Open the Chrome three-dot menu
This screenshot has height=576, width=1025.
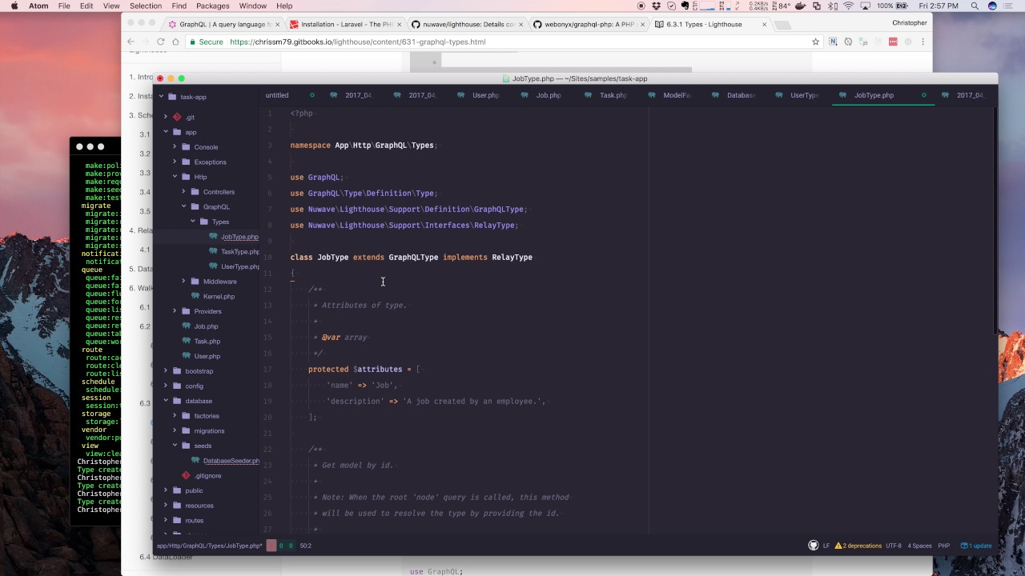pos(923,42)
